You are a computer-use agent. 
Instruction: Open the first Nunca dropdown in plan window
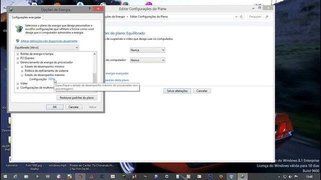point(147,50)
